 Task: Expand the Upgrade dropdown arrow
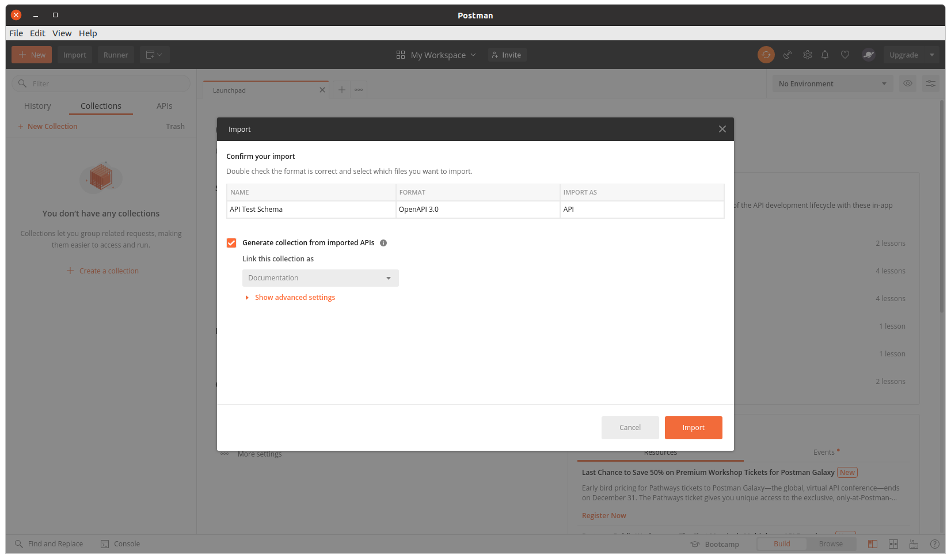[x=932, y=55]
